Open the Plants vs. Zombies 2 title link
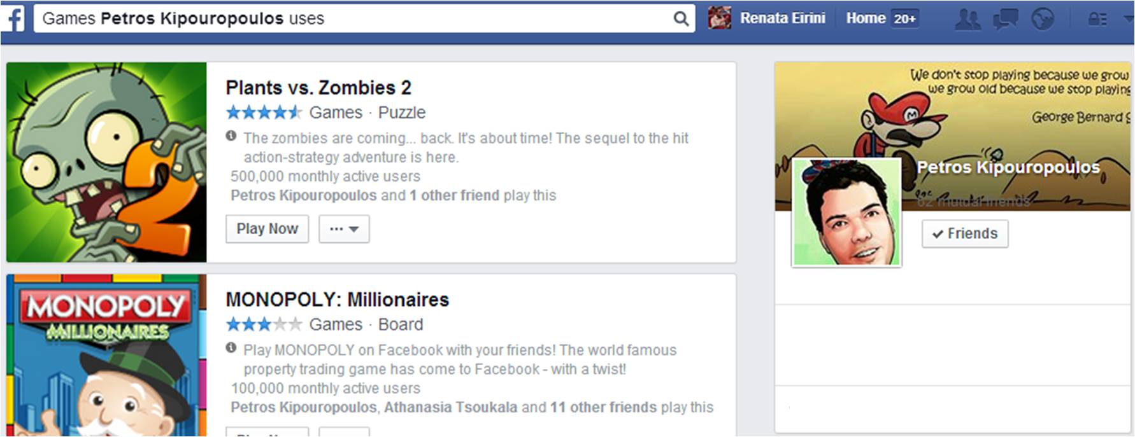The width and height of the screenshot is (1135, 437). [318, 88]
